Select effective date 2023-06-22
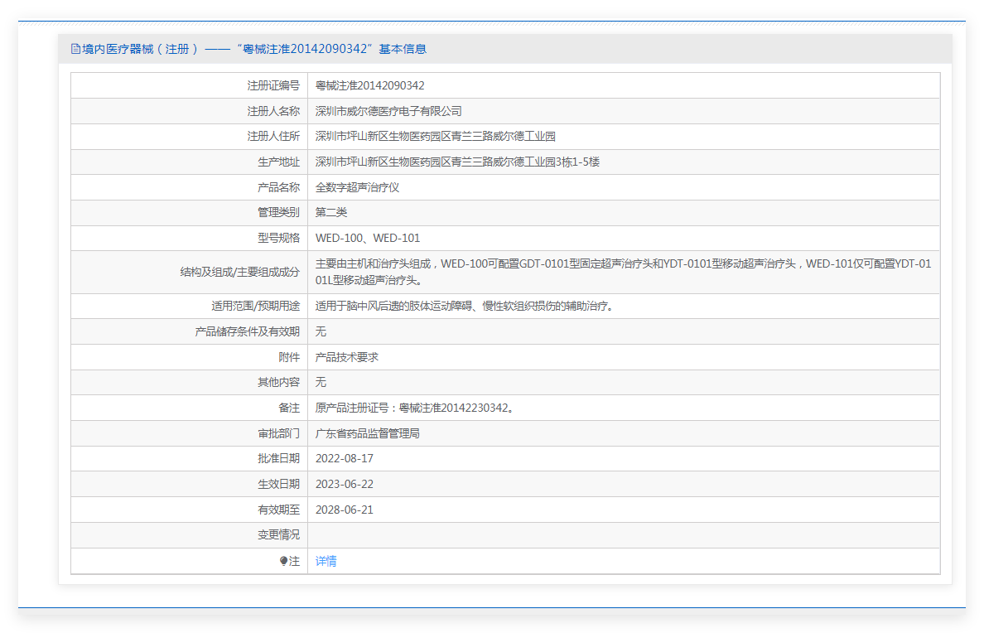 tap(344, 484)
